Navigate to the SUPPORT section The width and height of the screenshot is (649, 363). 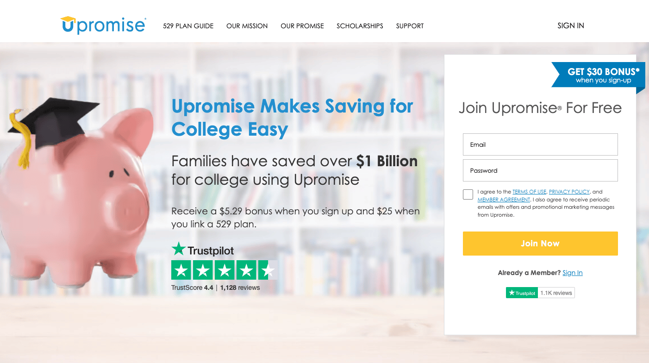coord(410,26)
